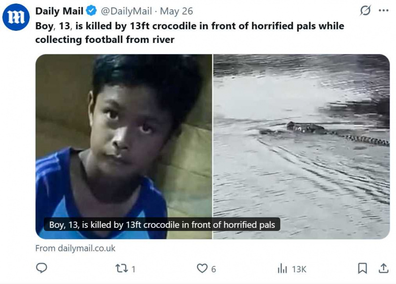Screen dimensions: 396x284
Task: Share the tweet via upload arrow icon
Action: coord(383,268)
